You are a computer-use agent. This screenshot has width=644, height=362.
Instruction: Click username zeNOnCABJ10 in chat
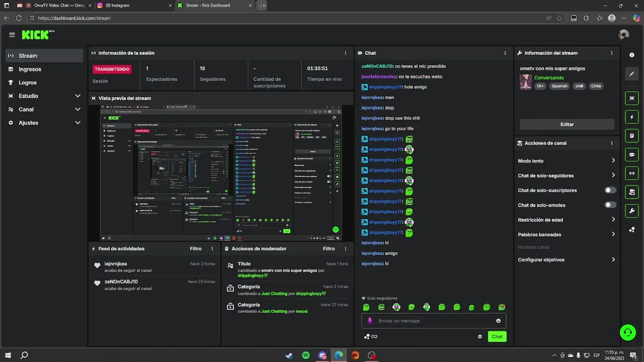[x=377, y=66]
